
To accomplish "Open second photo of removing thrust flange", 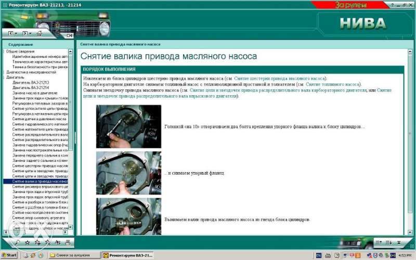I will 128,173.
